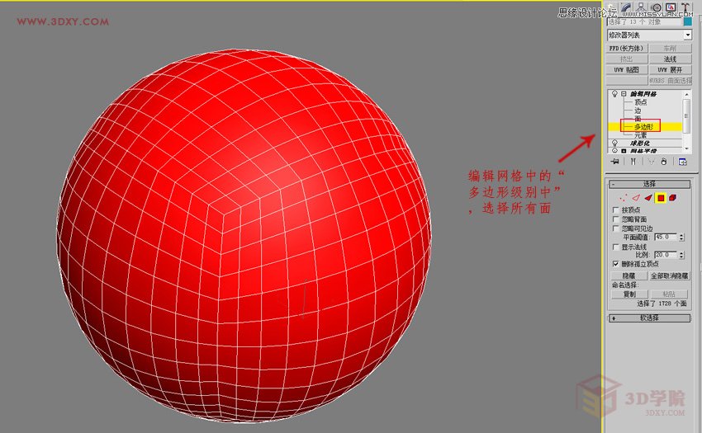Click the object color swatch beside name field
Image resolution: width=702 pixels, height=433 pixels.
(688, 21)
